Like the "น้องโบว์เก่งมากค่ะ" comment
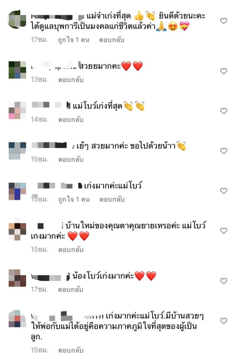Viewport: 240px width, 359px height. pyautogui.click(x=223, y=281)
